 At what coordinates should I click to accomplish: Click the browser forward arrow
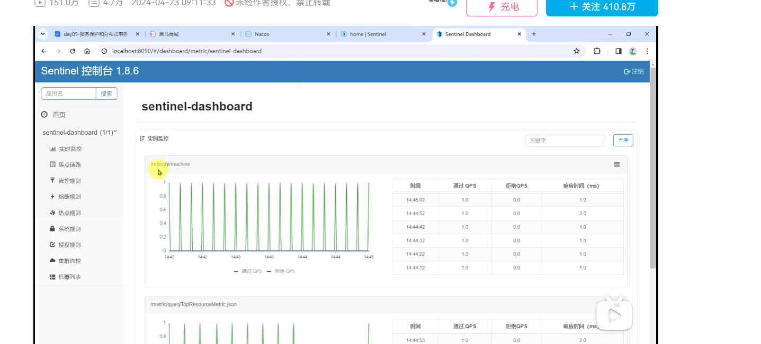58,51
